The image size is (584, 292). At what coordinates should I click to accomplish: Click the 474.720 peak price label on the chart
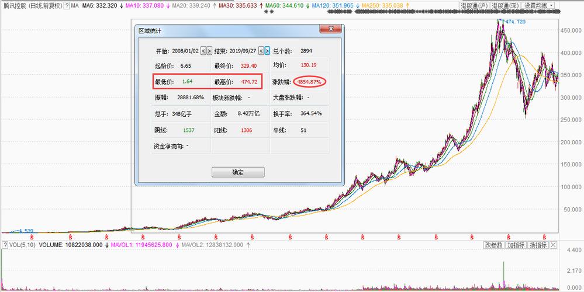(515, 22)
